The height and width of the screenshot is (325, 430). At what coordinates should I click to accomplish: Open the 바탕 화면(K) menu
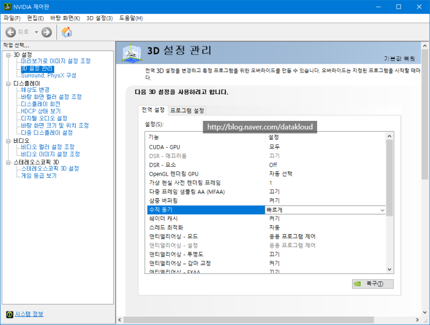65,18
